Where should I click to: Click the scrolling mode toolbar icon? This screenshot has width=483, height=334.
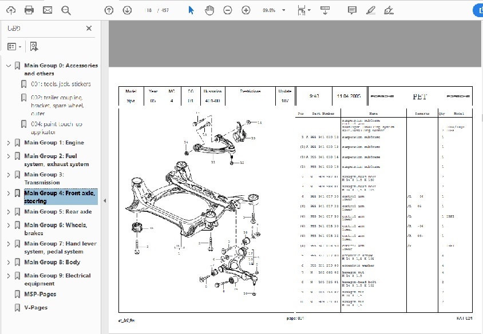coord(325,10)
